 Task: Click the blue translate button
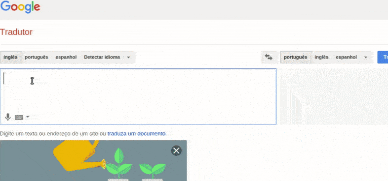tap(383, 57)
